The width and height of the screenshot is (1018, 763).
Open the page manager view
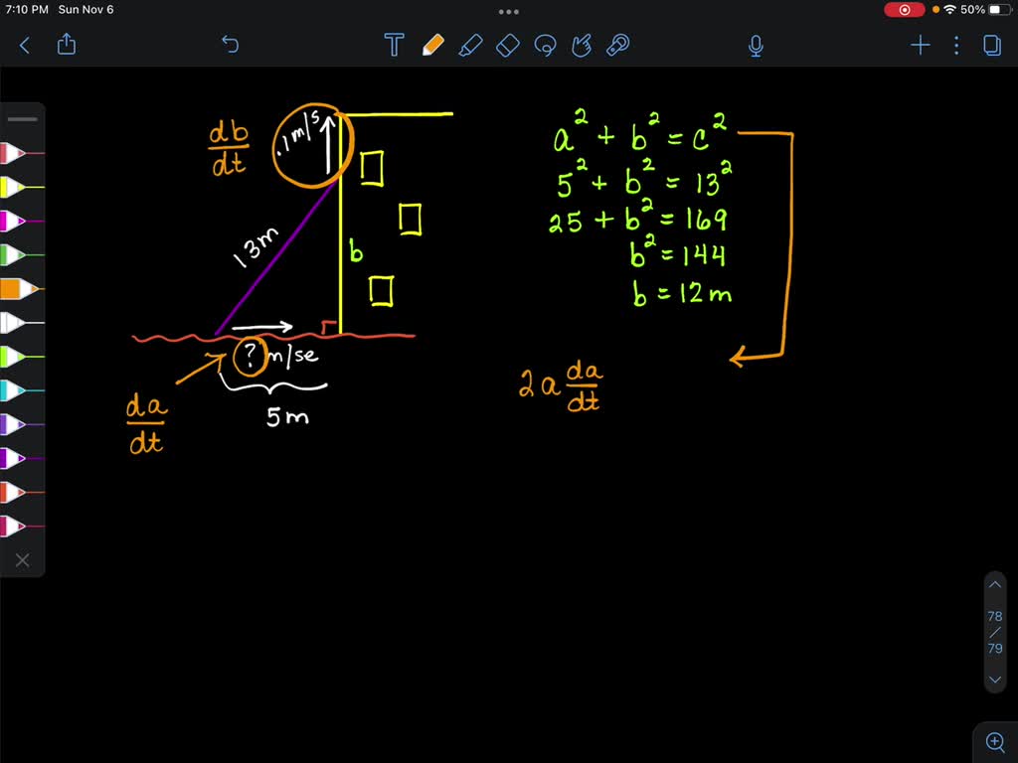pos(992,45)
